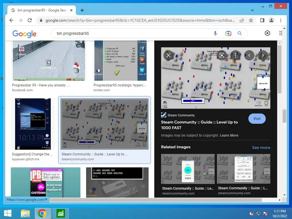This screenshot has height=219, width=292.
Task: Open the green chart app in taskbar
Action: click(x=61, y=213)
